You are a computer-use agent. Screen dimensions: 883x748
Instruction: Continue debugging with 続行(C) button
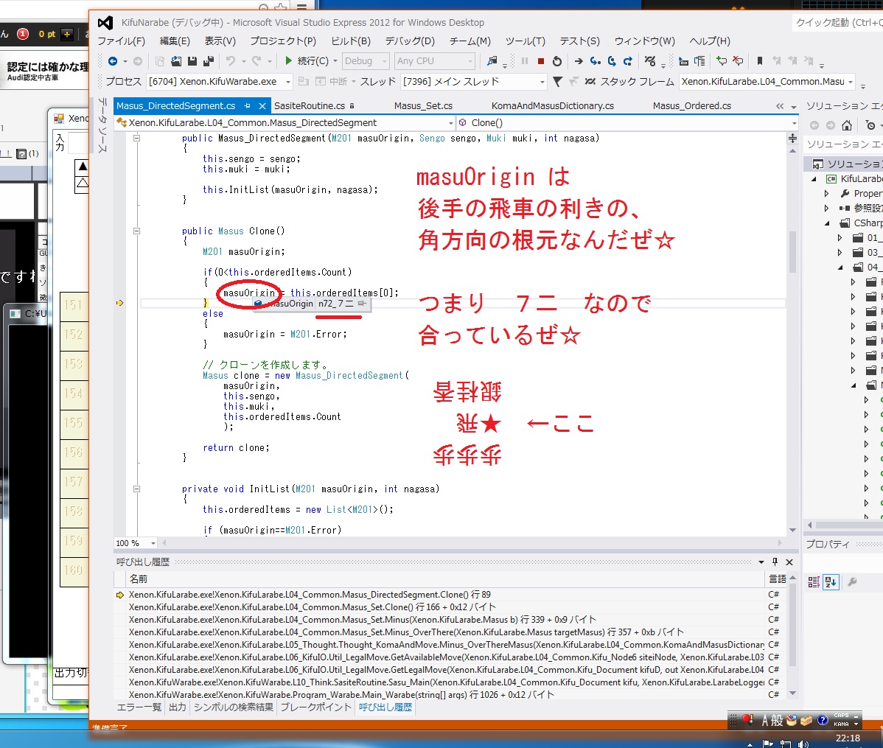(307, 61)
